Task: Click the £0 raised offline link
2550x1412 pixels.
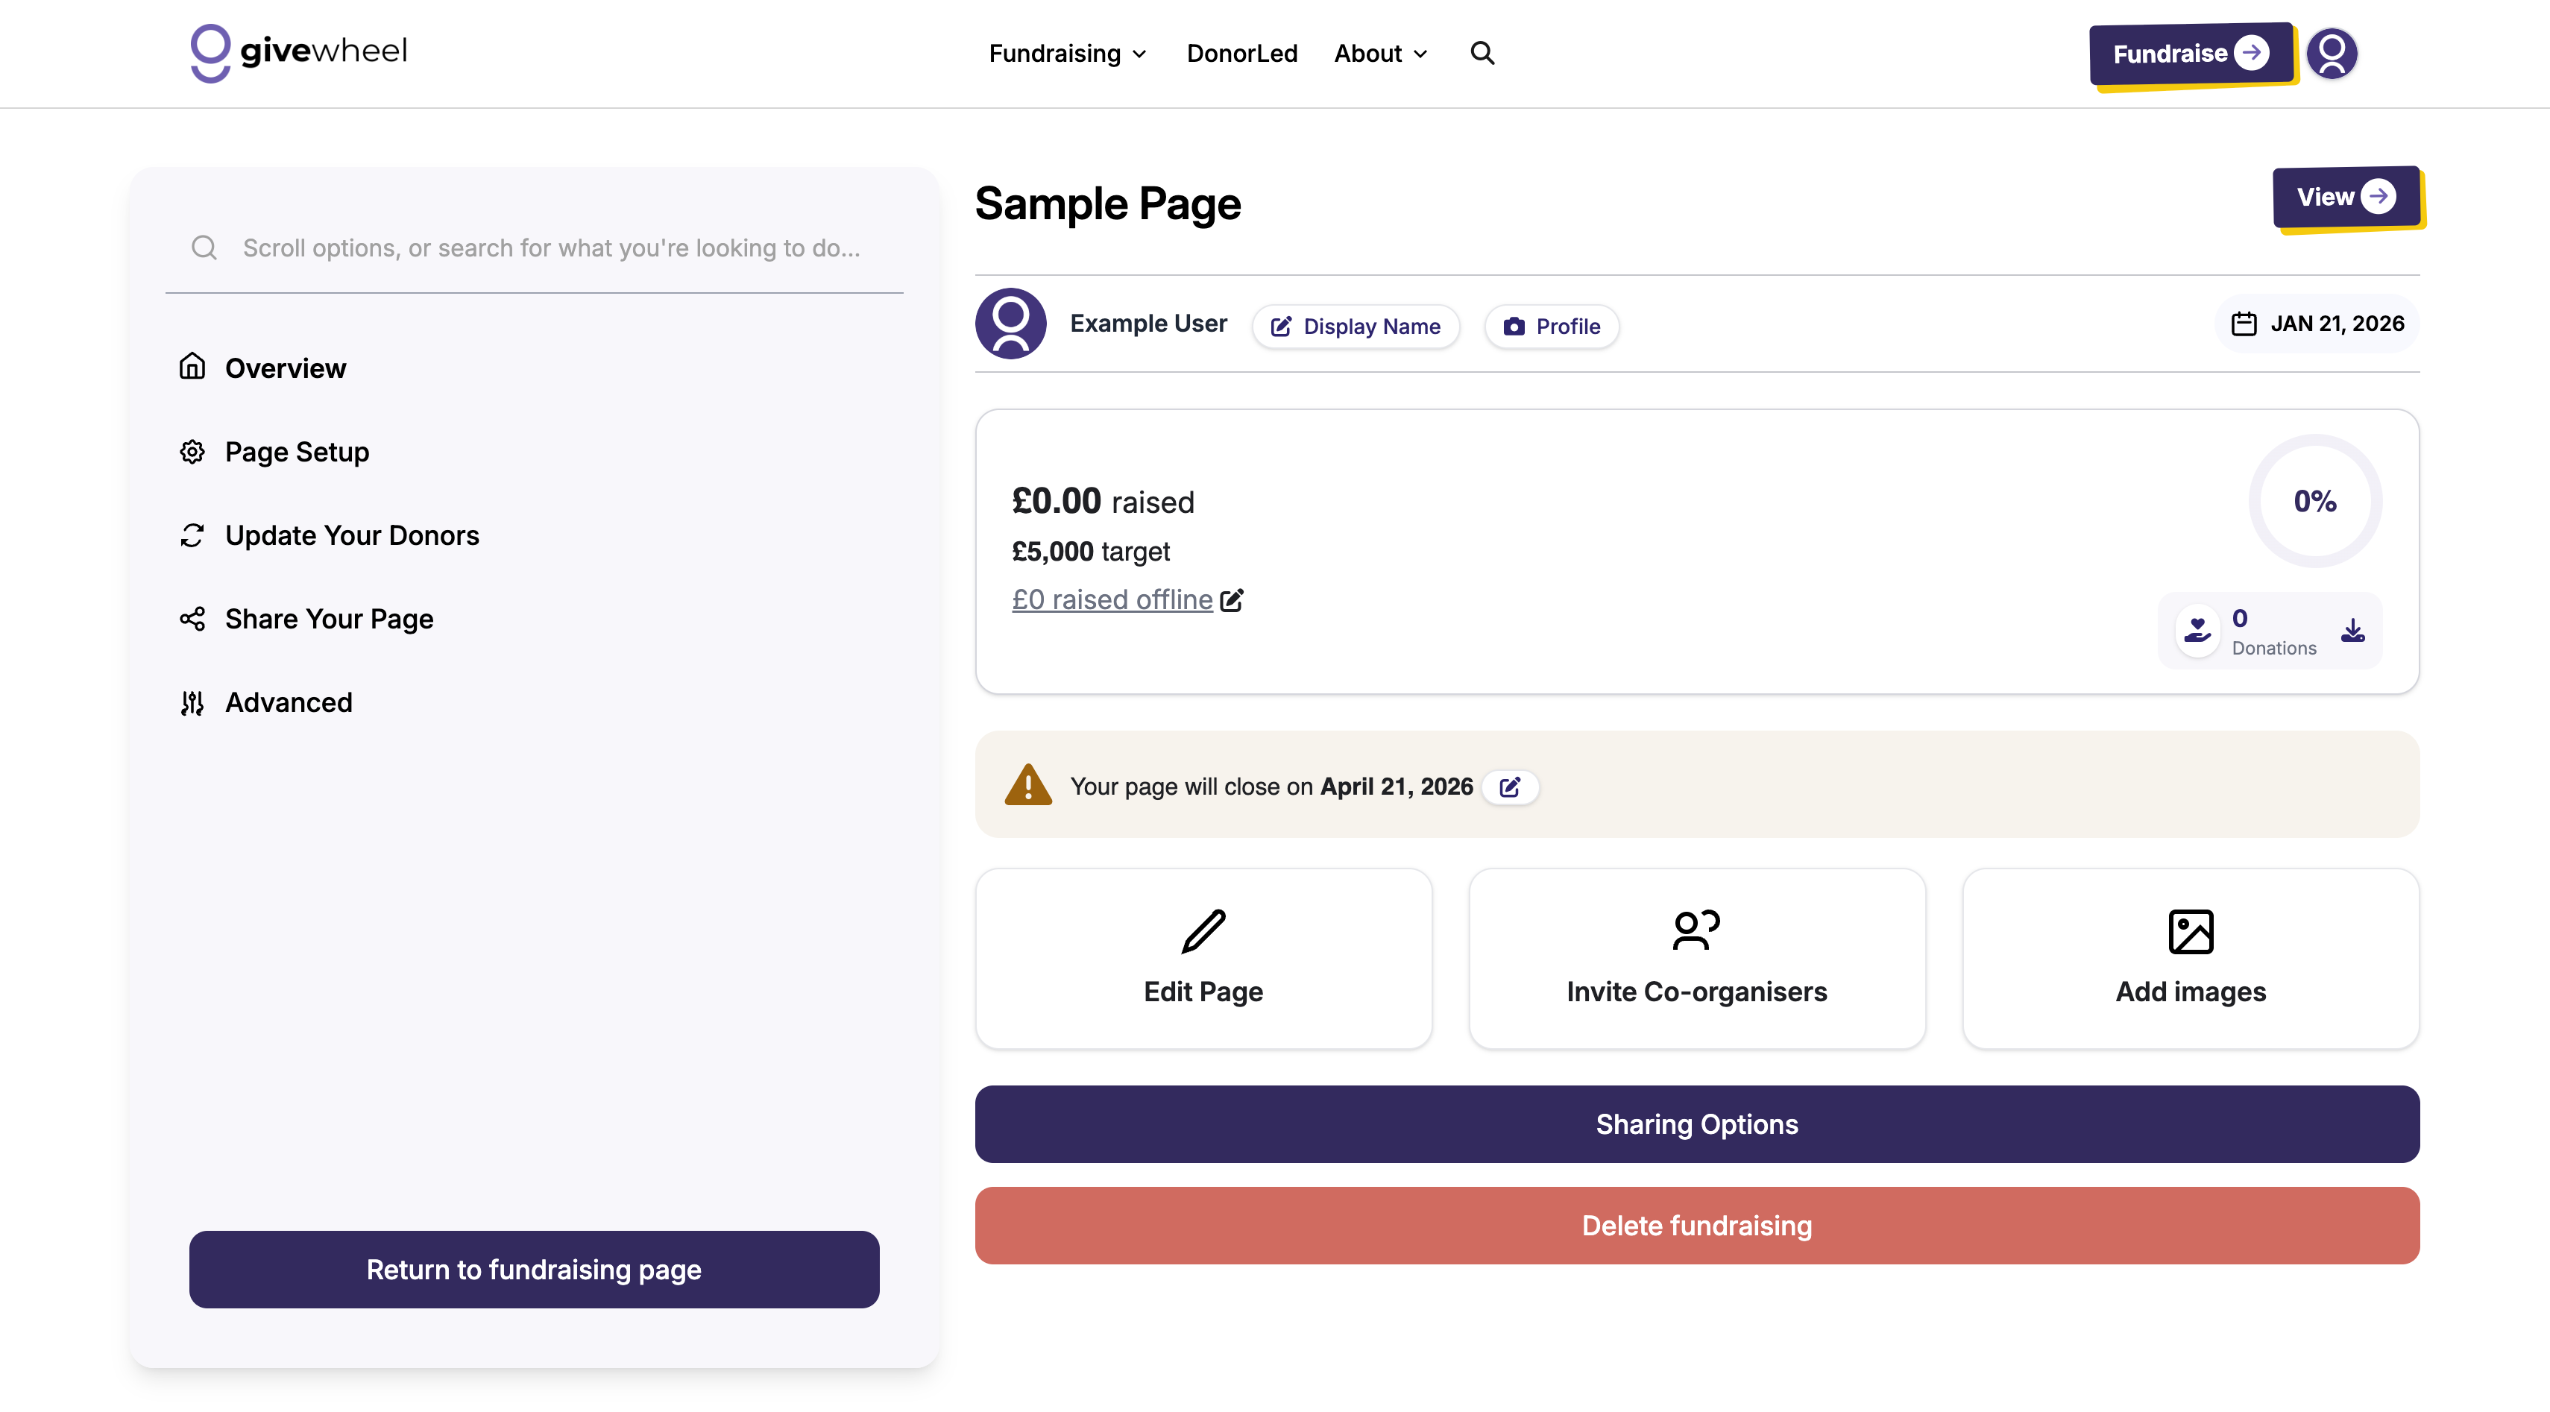Action: (1112, 599)
